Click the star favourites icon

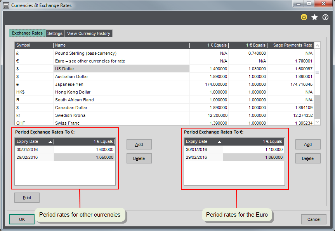[314, 17]
